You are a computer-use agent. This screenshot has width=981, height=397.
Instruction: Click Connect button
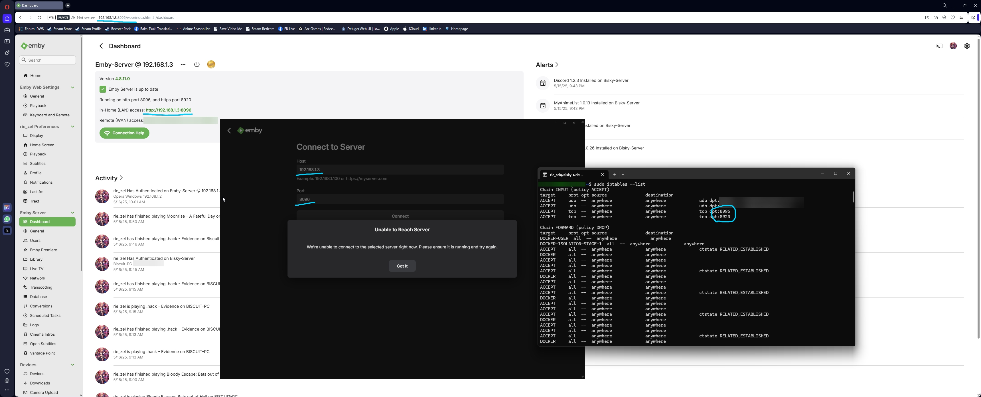[x=400, y=216]
